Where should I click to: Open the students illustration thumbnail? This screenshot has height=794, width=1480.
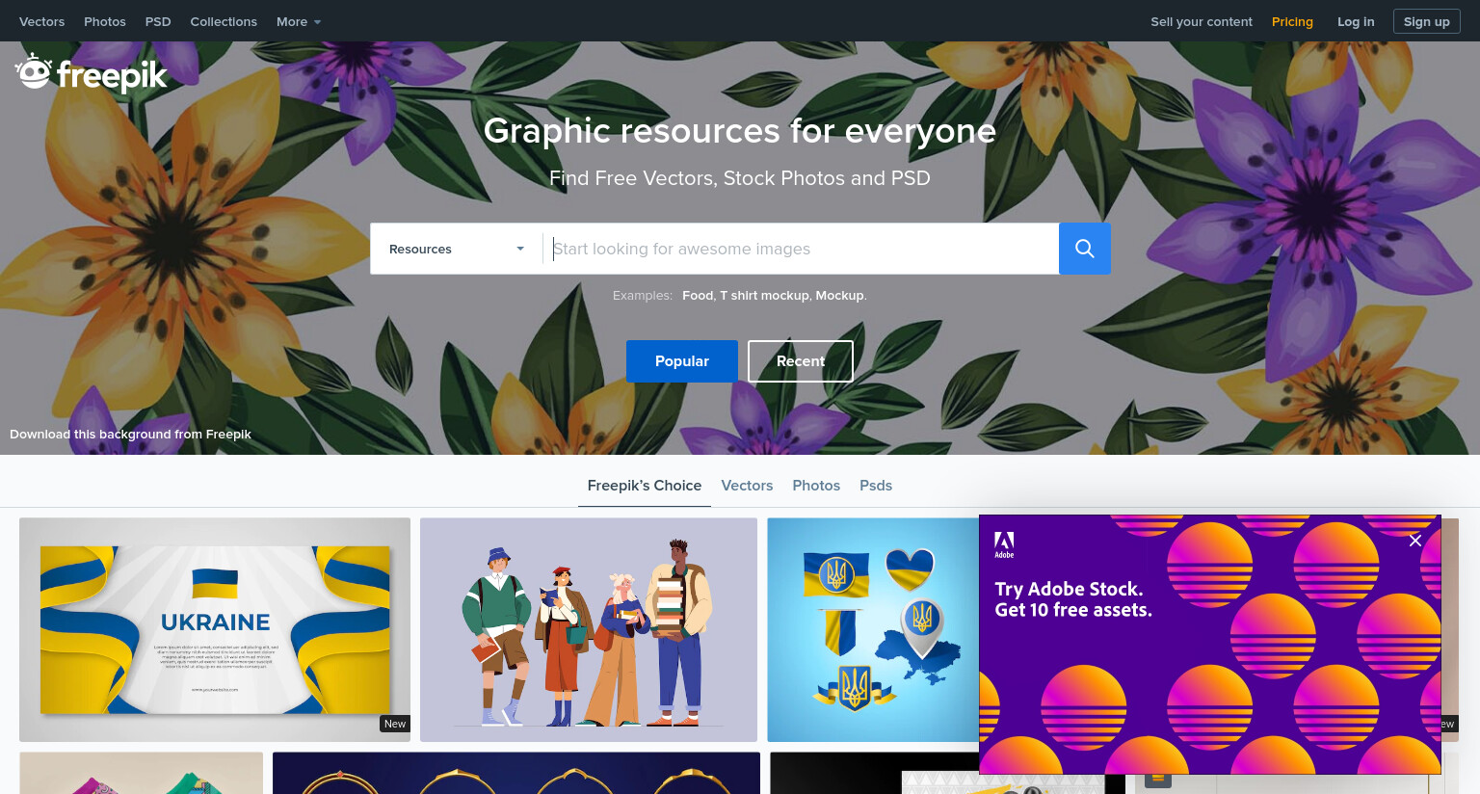(x=589, y=630)
